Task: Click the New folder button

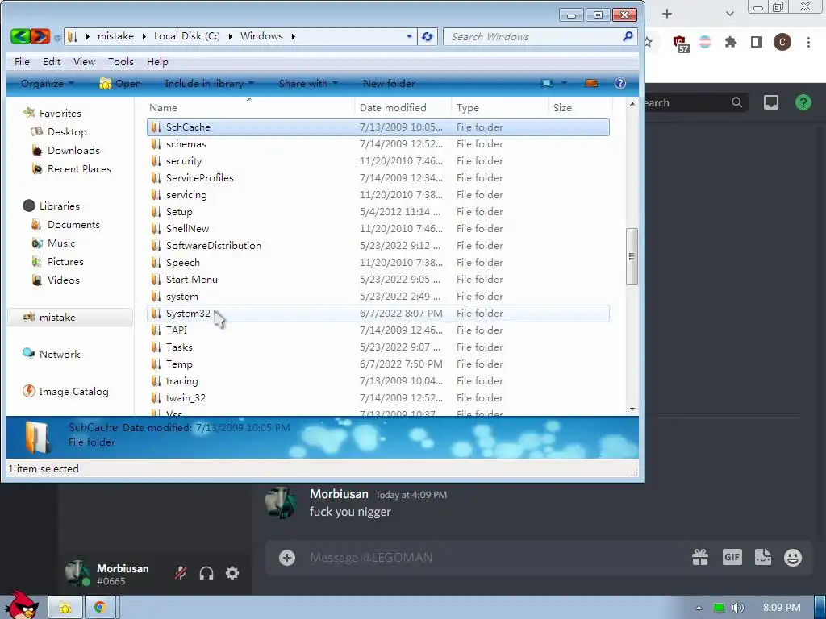Action: click(389, 83)
